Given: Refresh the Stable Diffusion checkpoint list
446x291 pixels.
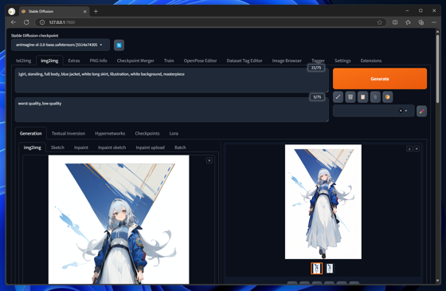Looking at the screenshot, I should pos(119,45).
